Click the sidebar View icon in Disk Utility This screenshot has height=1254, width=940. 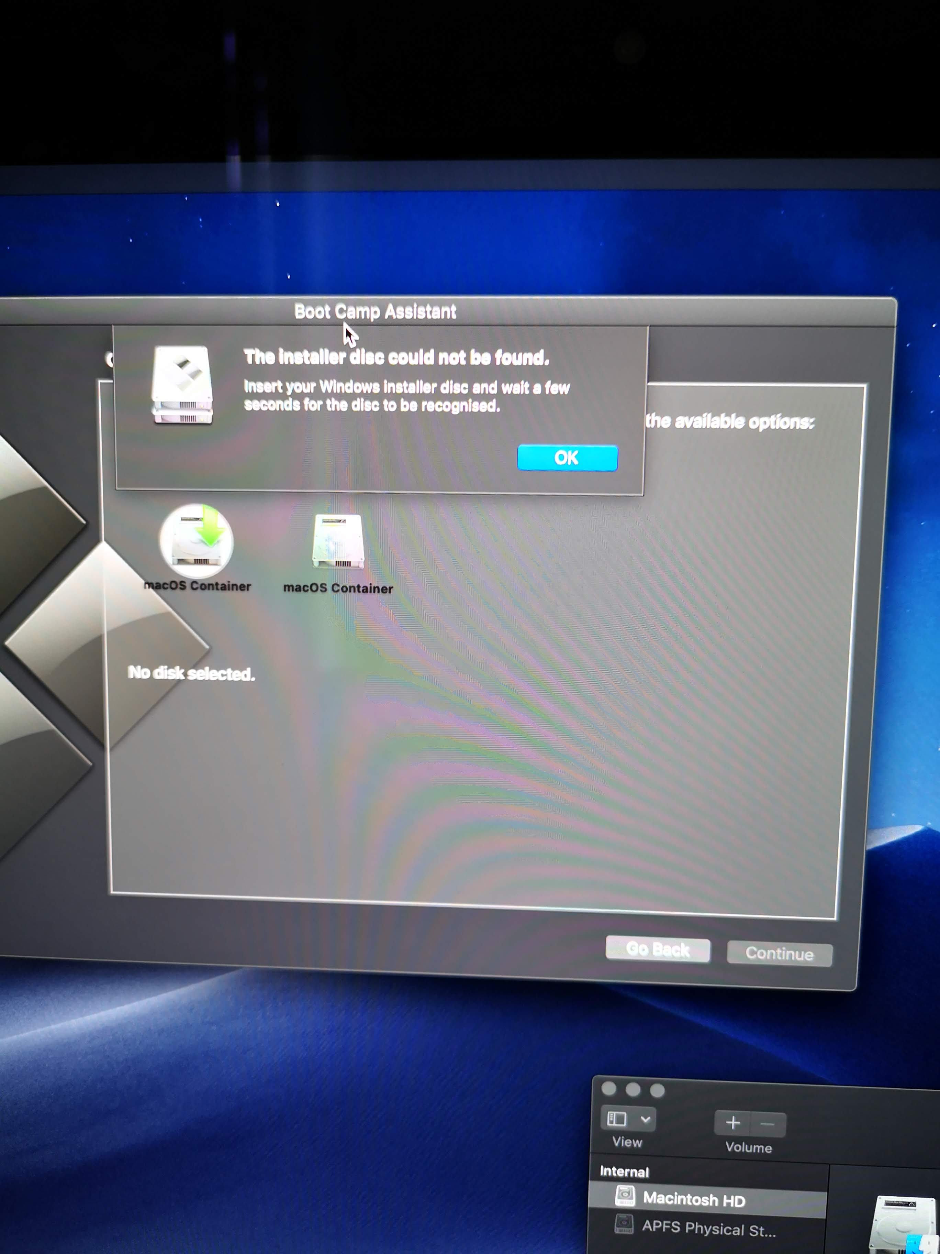click(x=616, y=1119)
